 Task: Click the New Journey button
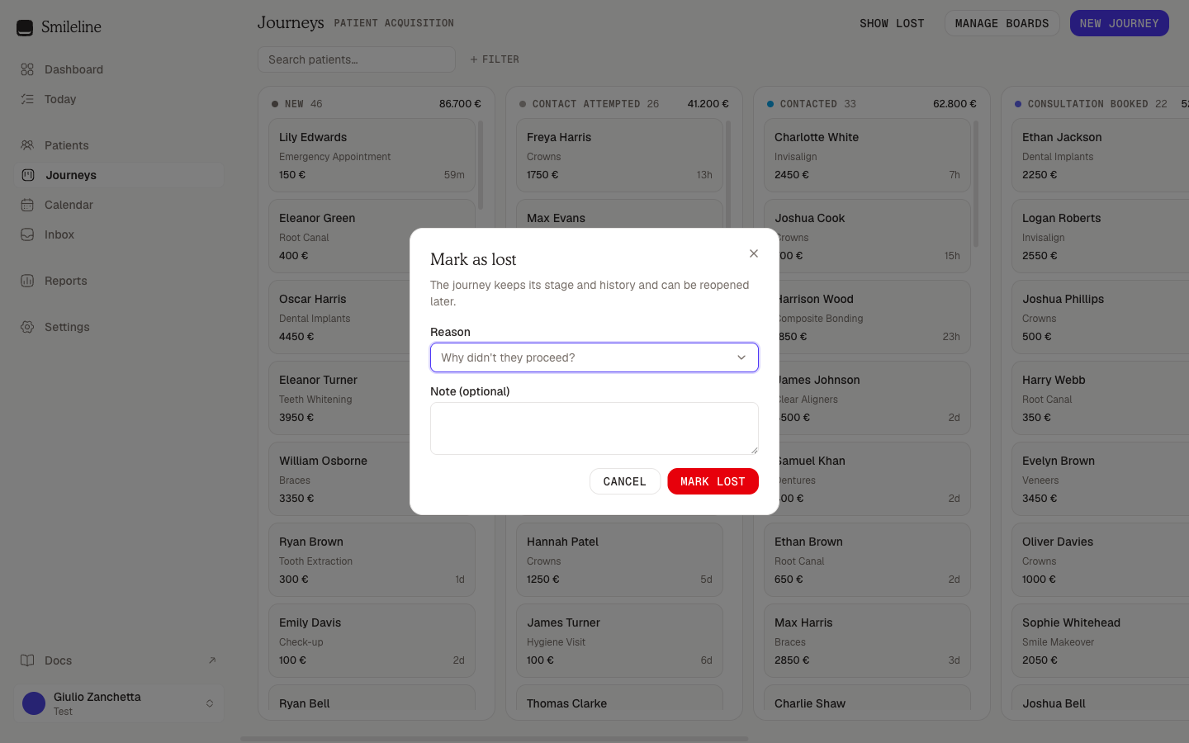(1120, 23)
